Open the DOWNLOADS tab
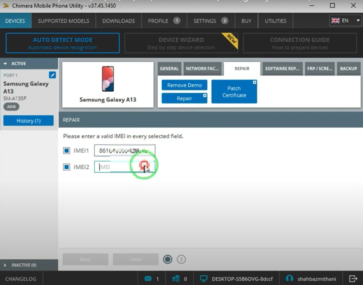Viewport: 363px width, 285px height. pos(118,21)
